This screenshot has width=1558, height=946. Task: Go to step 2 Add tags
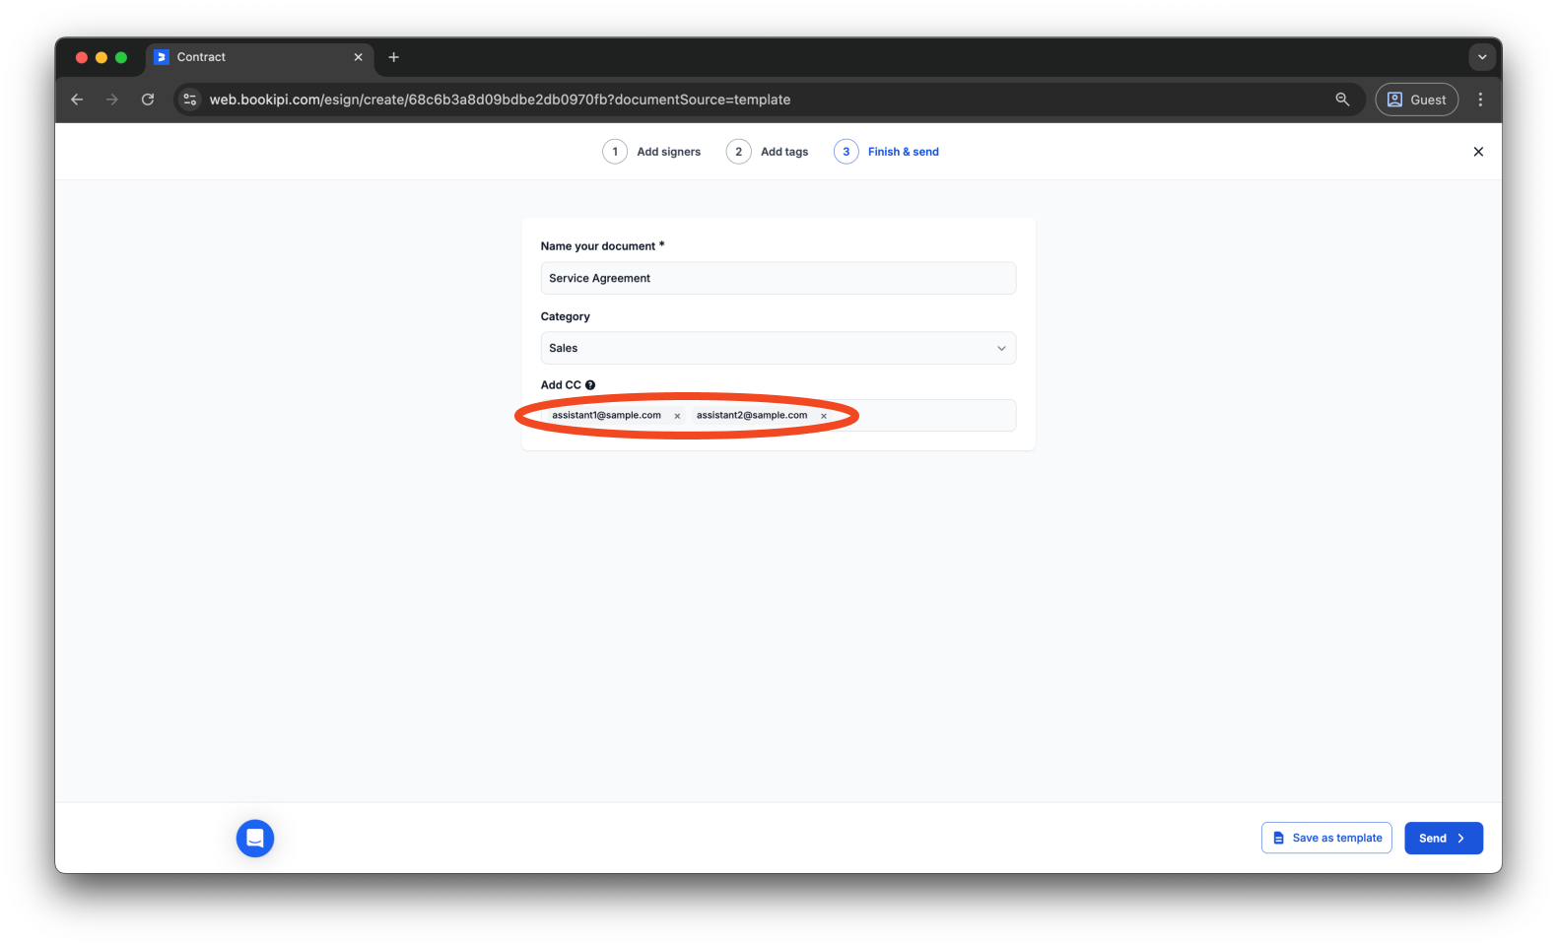coord(768,152)
